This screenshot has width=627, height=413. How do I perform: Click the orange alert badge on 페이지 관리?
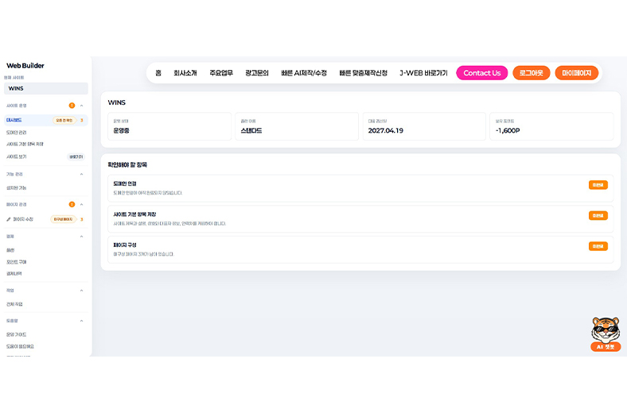click(x=72, y=204)
